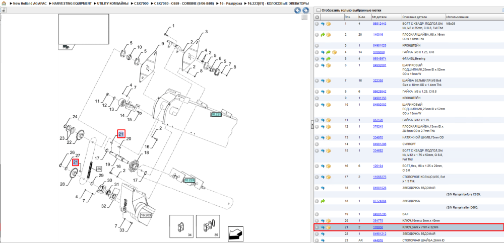Open part number link 354775

click(377, 220)
